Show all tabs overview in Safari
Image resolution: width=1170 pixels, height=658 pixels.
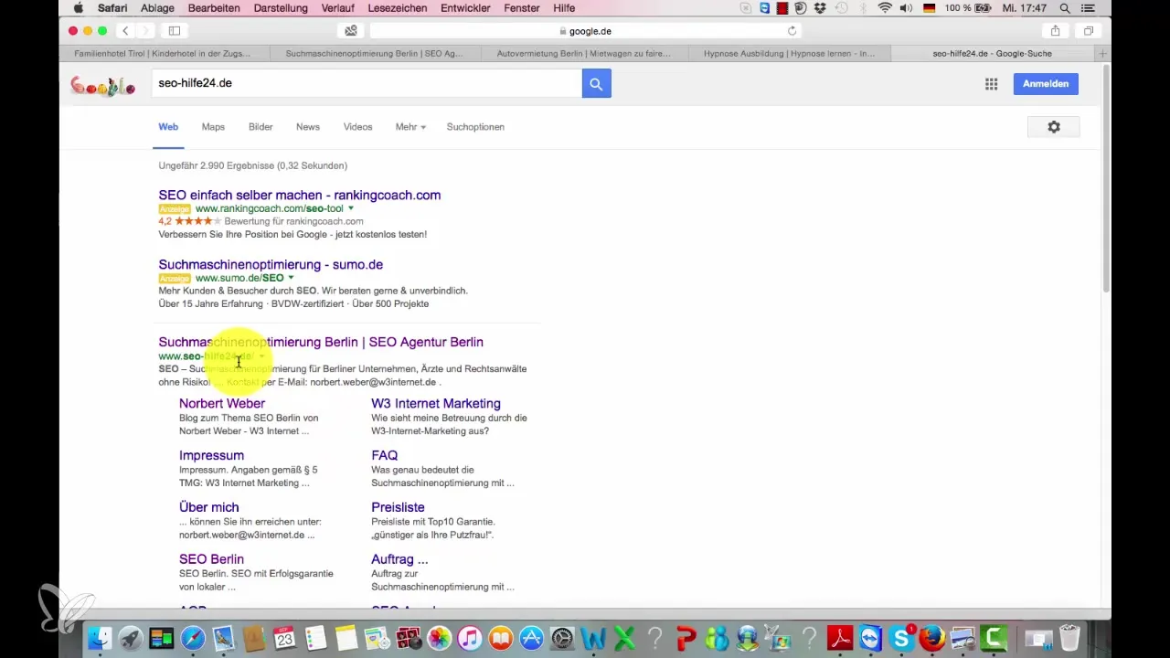(x=1089, y=31)
